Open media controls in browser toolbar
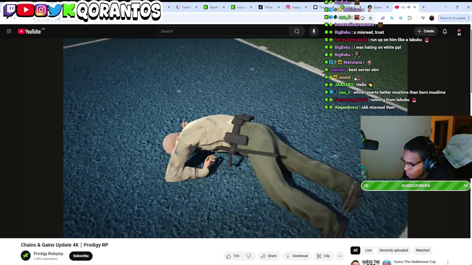The height and width of the screenshot is (265, 472). pos(423,18)
